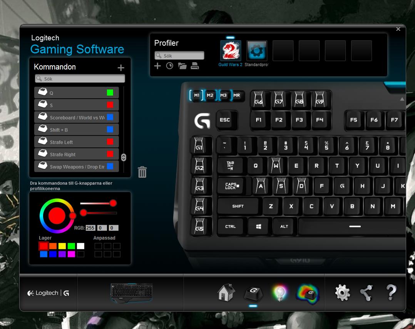Select Scoreboard / World vs World command
Screen dimensions: 415x329
coord(77,117)
